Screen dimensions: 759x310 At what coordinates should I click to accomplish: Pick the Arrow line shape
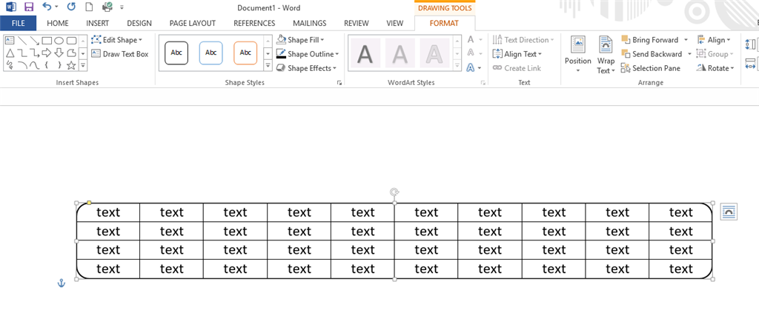coord(34,41)
